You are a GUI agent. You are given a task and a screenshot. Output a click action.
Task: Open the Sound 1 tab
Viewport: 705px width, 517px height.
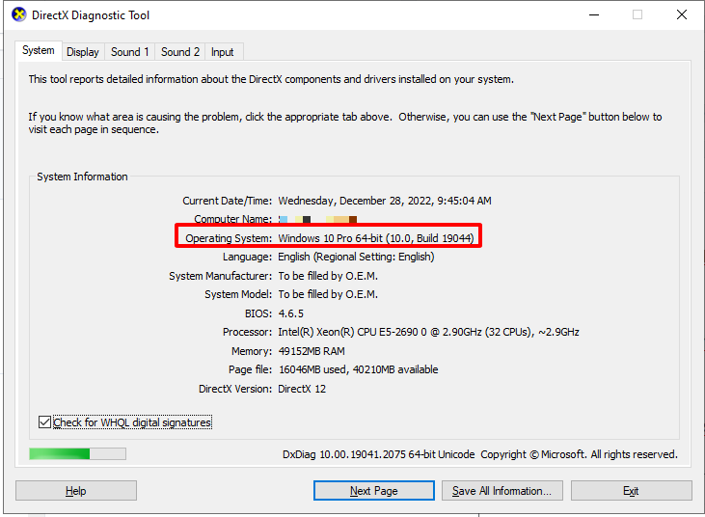(130, 52)
